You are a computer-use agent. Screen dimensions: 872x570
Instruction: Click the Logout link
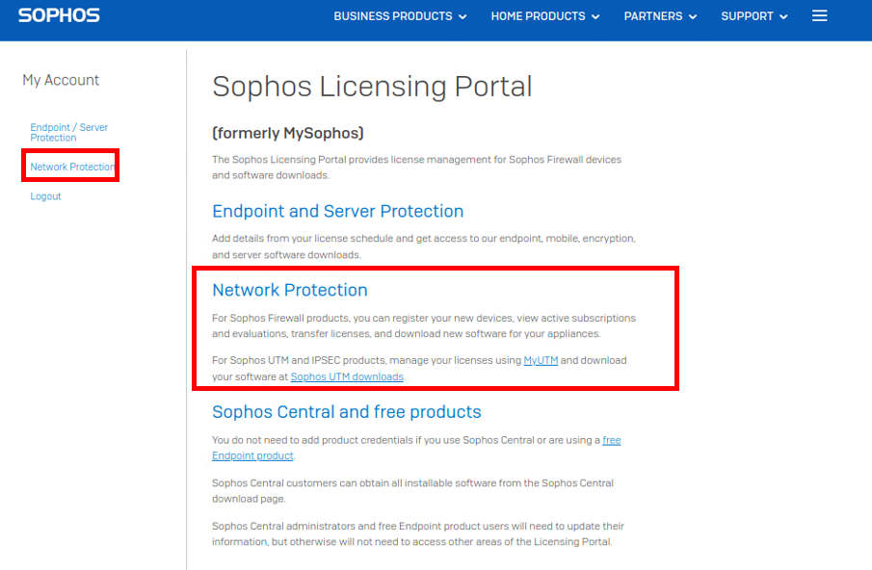tap(45, 196)
